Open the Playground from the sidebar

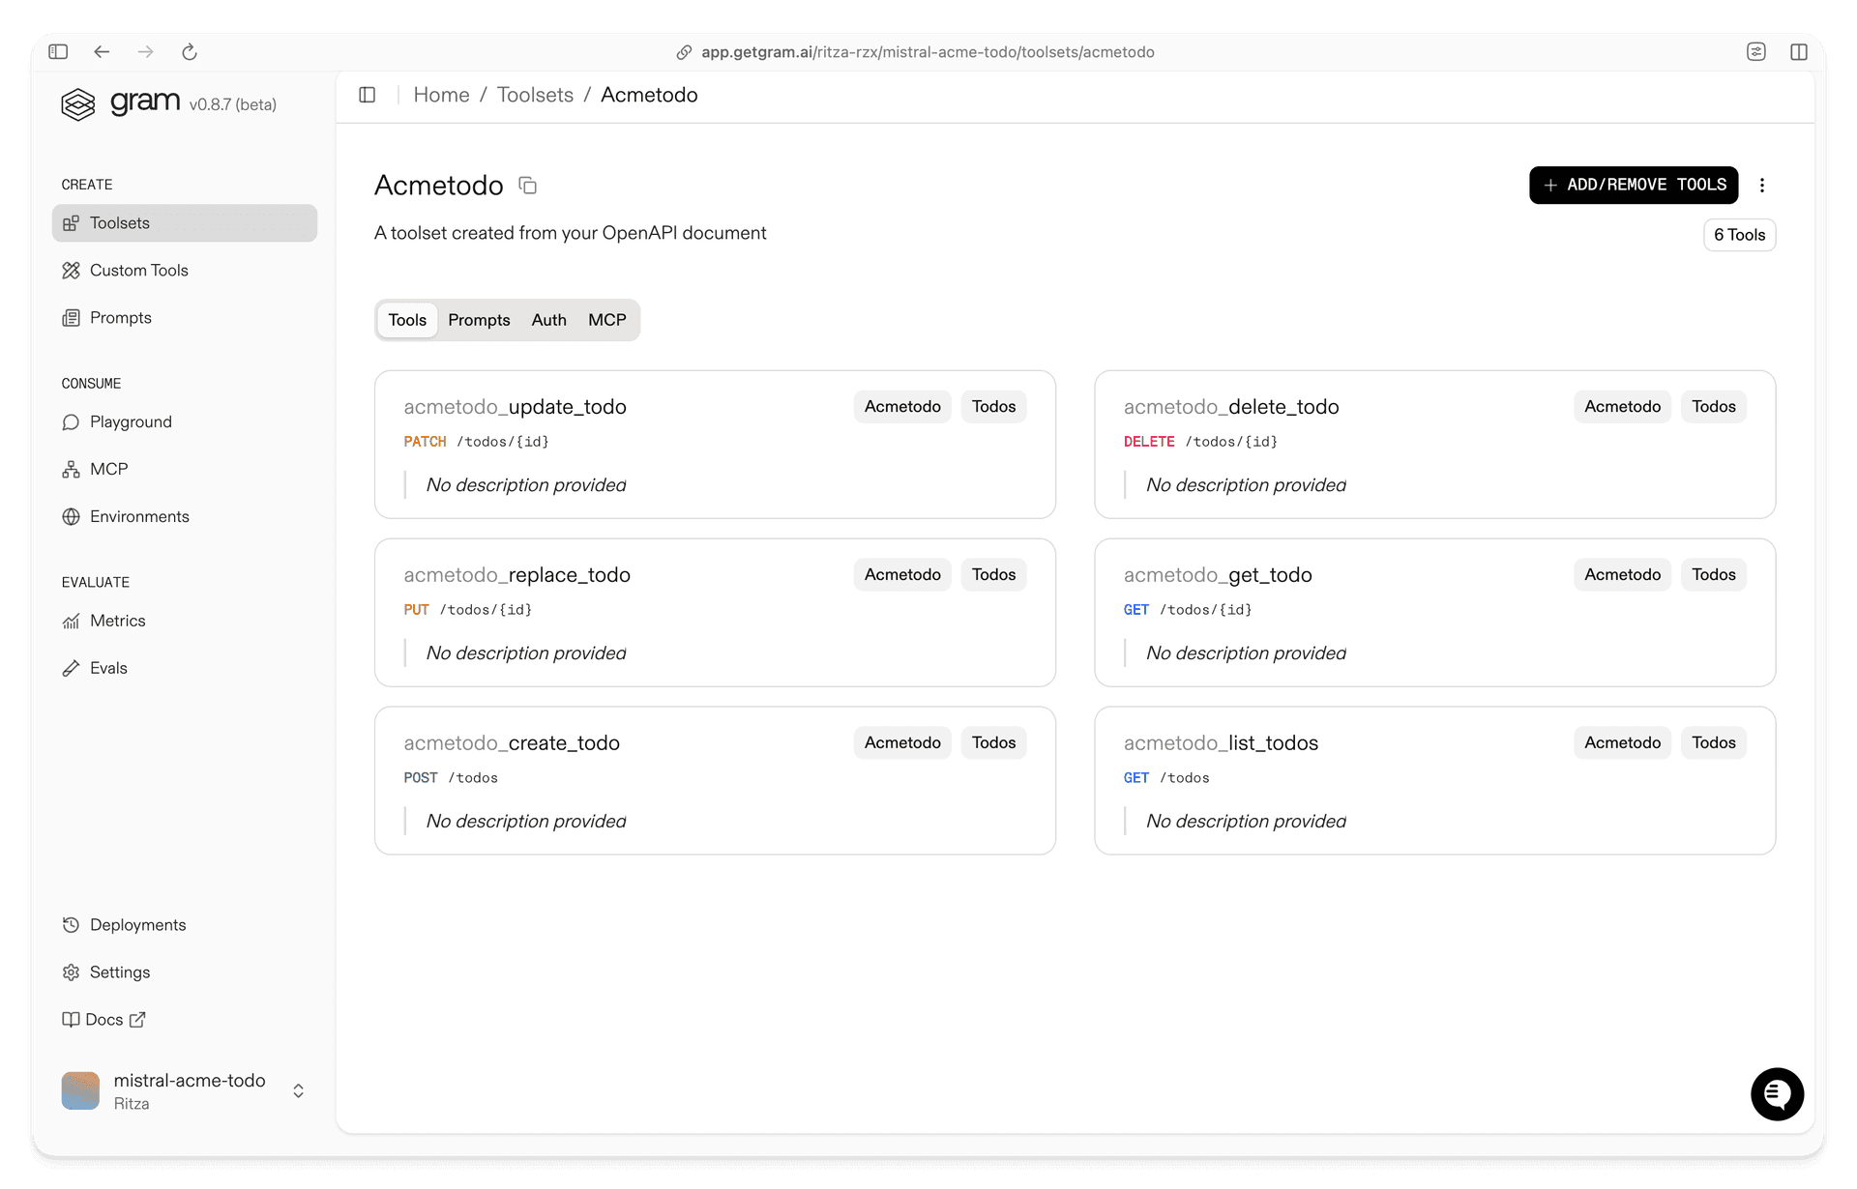[x=130, y=421]
